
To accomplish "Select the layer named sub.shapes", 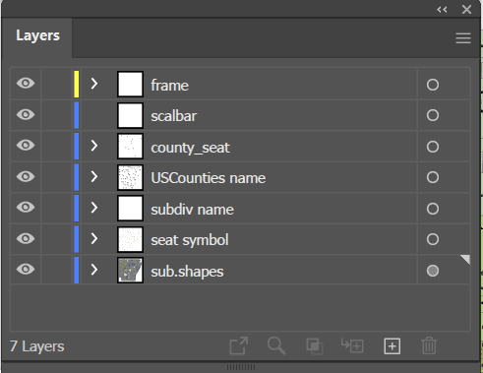I will coord(187,272).
